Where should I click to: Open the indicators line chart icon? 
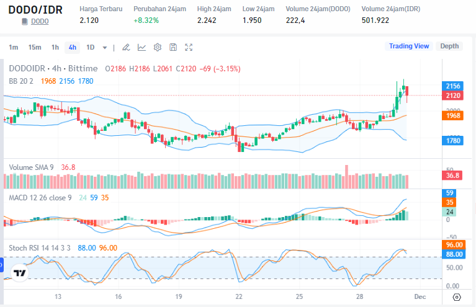(x=141, y=47)
